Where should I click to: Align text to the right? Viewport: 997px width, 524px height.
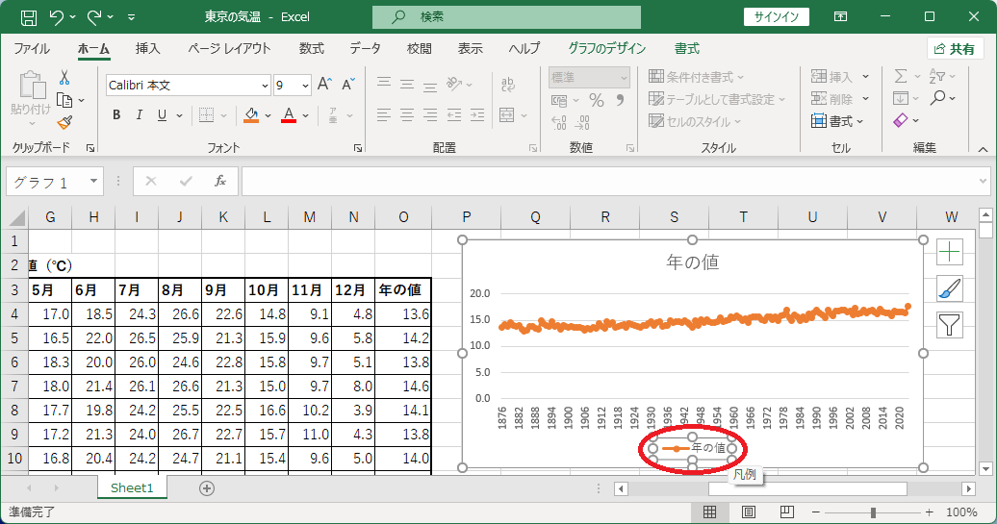[x=430, y=115]
